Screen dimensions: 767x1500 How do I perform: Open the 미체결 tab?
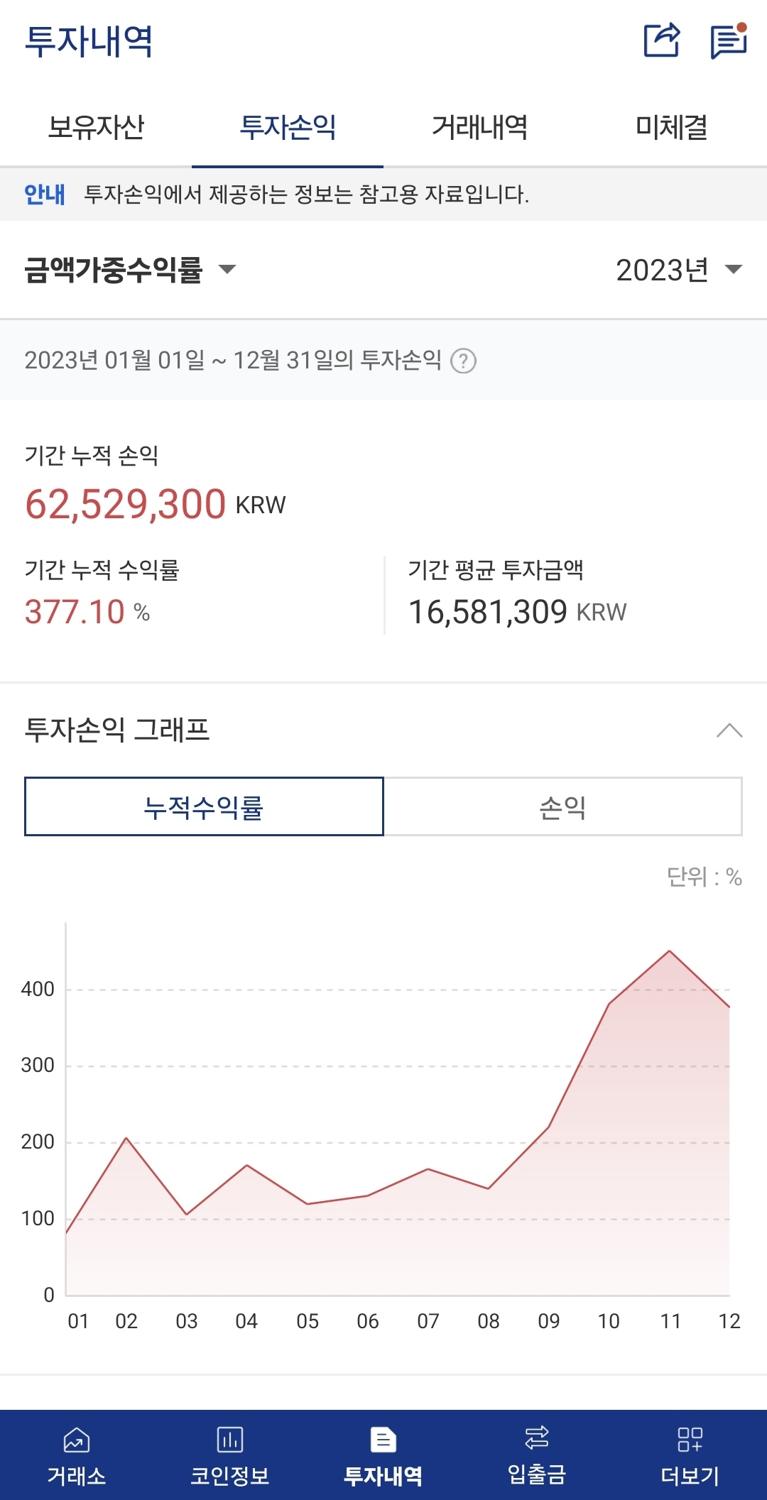671,128
